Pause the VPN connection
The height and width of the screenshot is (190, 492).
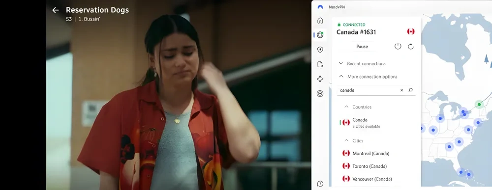point(362,46)
